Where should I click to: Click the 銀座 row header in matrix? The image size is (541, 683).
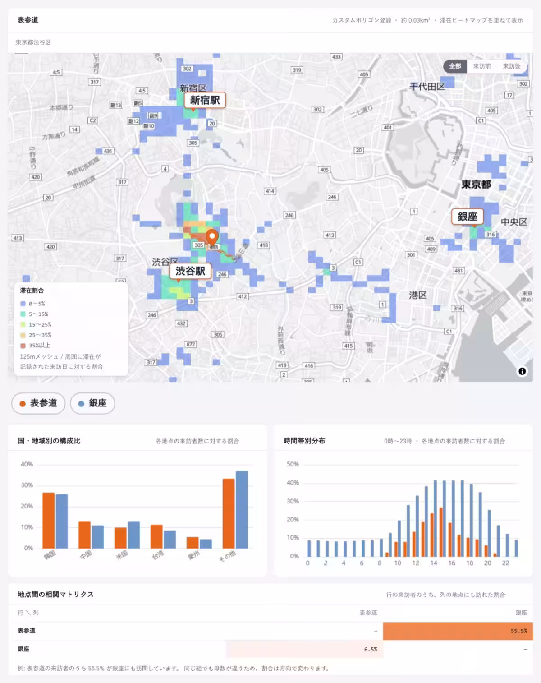point(23,649)
